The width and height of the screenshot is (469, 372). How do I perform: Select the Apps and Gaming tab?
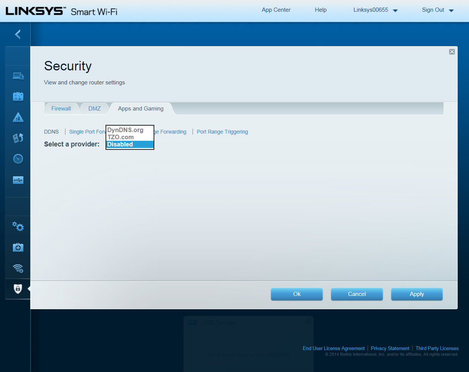(x=141, y=109)
